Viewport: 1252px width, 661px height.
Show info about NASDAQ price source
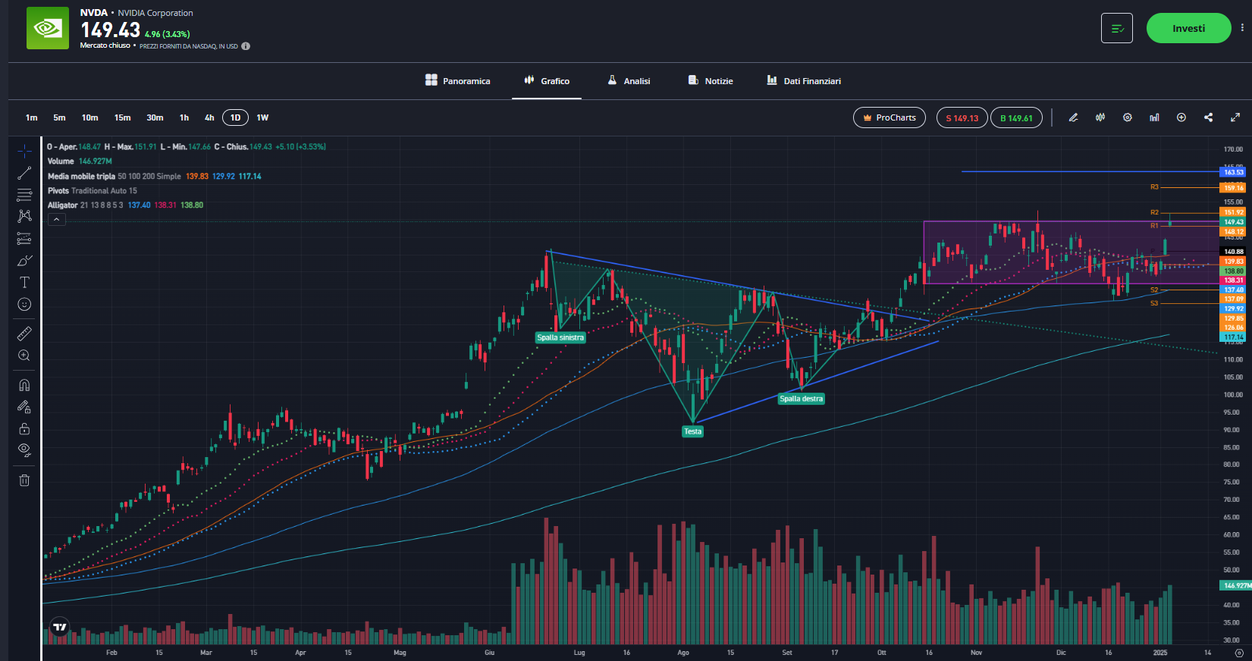click(x=246, y=46)
